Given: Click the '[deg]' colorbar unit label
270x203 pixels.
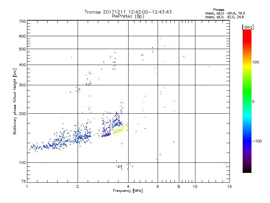Looking at the screenshot, I should (x=248, y=27).
